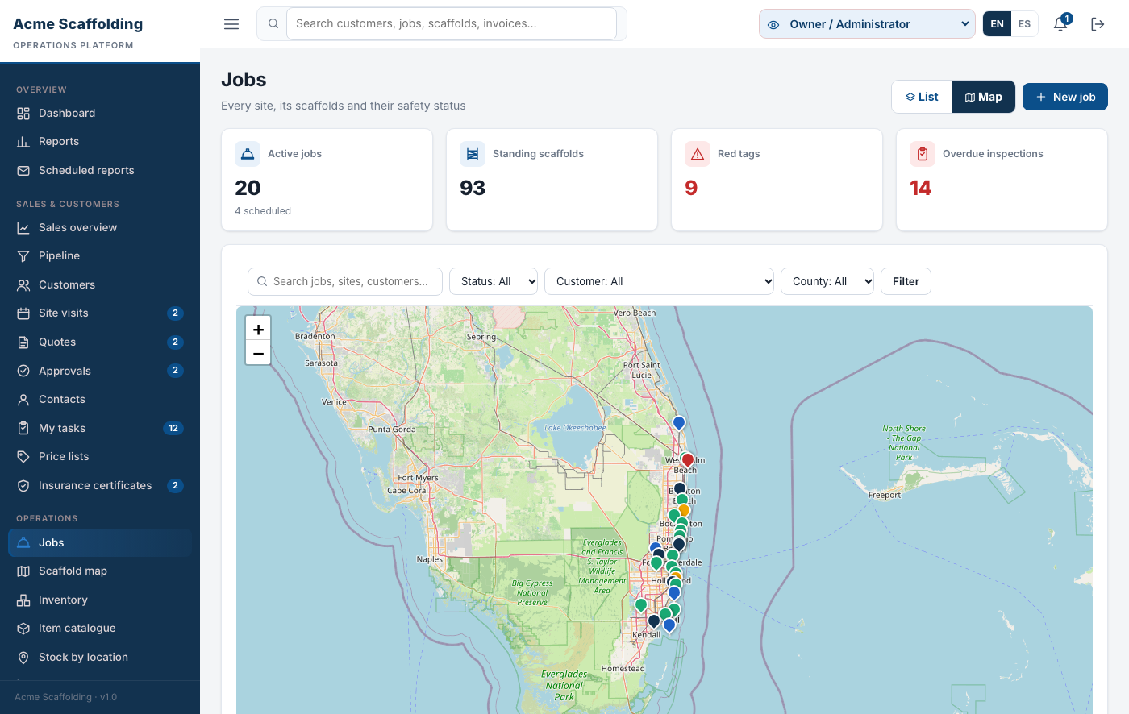Open Contacts in the sidebar
The image size is (1129, 714).
(x=100, y=400)
